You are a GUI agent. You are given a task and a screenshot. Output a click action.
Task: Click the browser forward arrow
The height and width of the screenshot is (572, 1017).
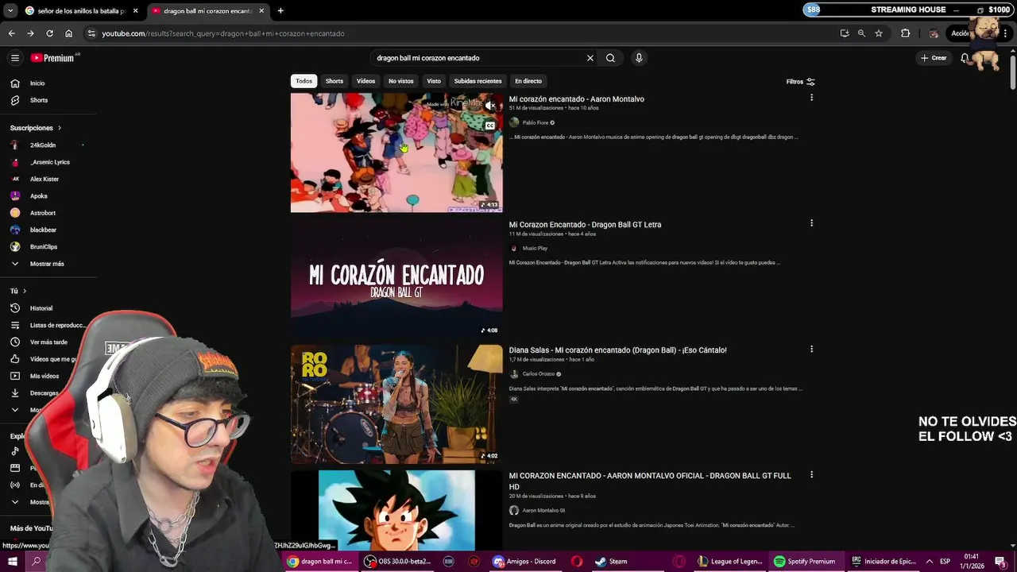tap(30, 33)
